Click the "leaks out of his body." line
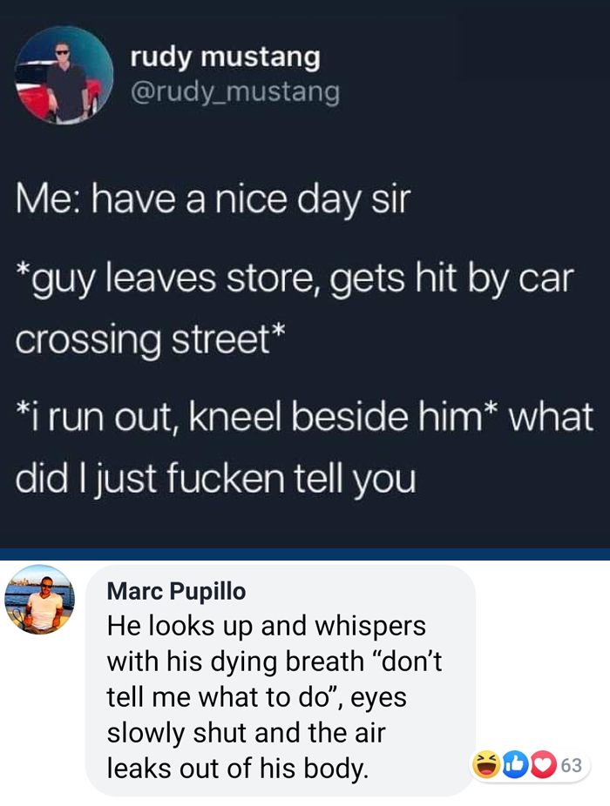This screenshot has height=806, width=610. click(238, 769)
